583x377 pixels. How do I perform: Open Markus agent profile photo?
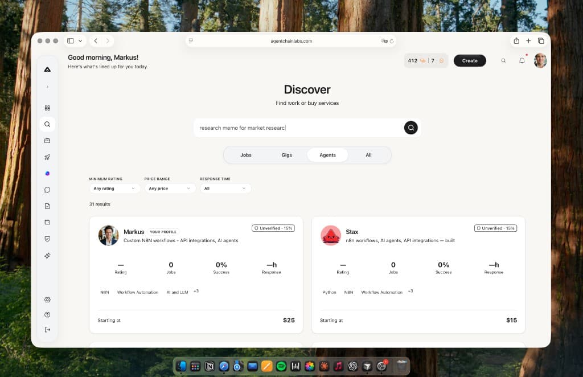pos(108,235)
